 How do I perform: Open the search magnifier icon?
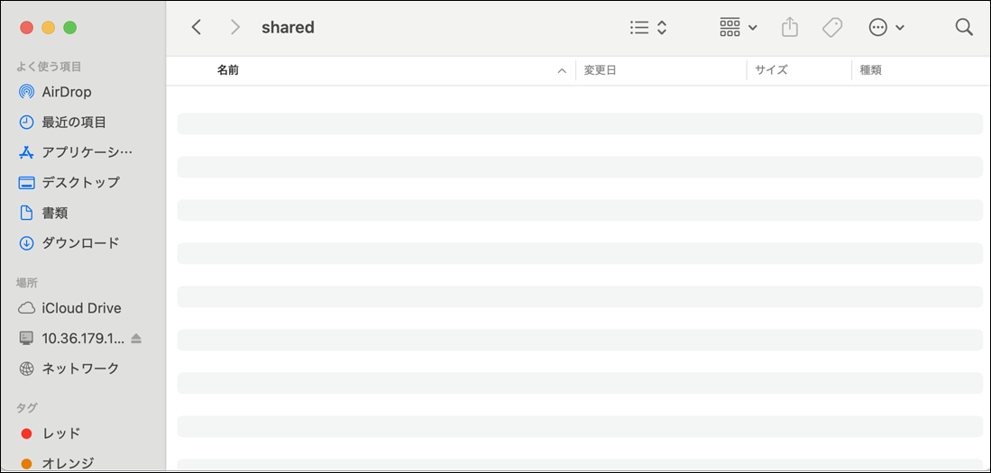click(x=964, y=27)
